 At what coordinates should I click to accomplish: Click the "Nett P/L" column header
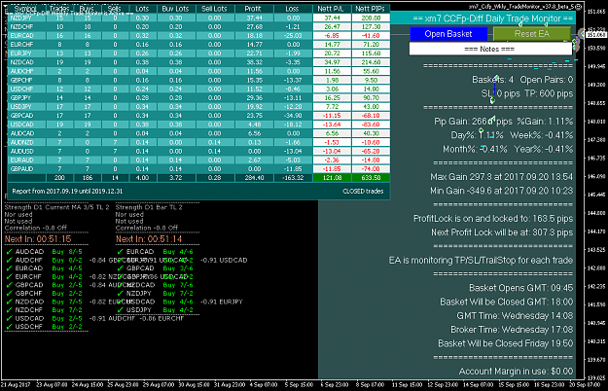click(331, 9)
